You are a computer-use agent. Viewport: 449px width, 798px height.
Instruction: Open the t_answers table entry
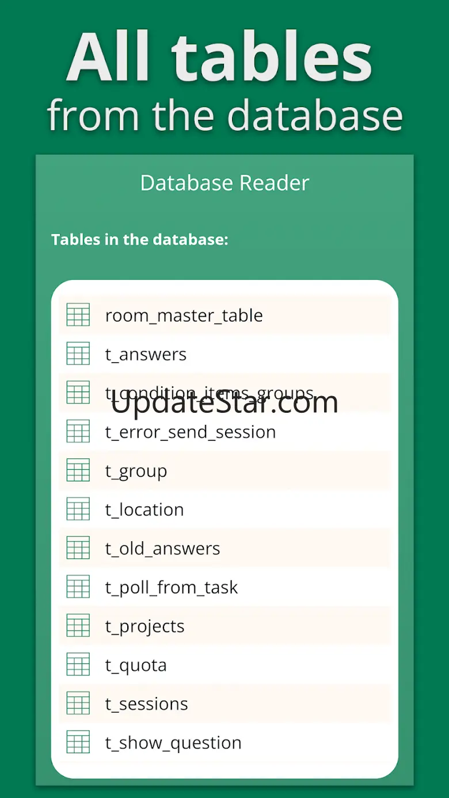pos(224,354)
